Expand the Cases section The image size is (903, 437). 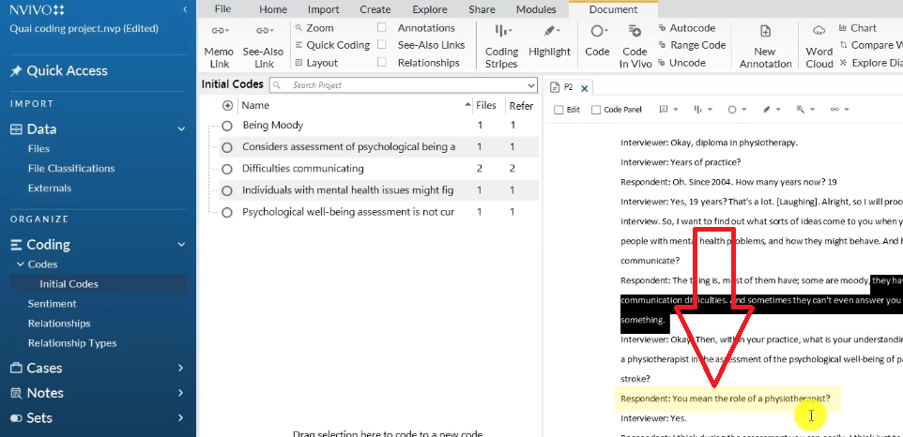pos(181,369)
